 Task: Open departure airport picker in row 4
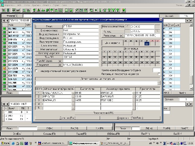pos(73,104)
